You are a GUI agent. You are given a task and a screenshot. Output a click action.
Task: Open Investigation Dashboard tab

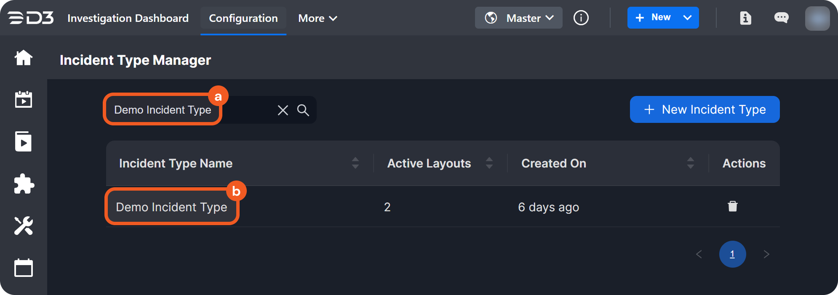[128, 19]
